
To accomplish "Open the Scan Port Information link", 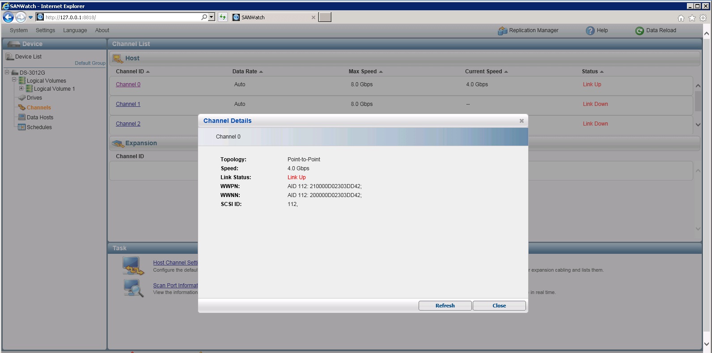I will 175,286.
